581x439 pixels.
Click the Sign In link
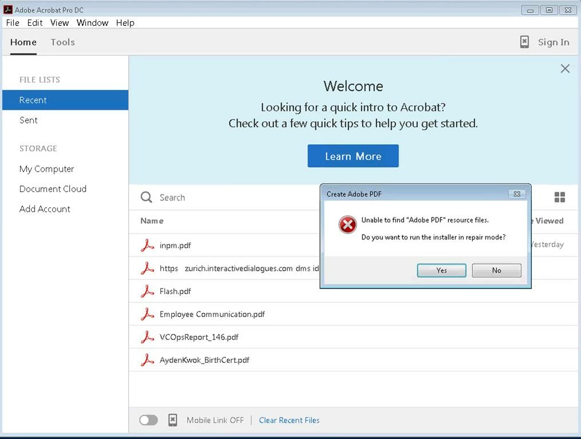coord(554,42)
